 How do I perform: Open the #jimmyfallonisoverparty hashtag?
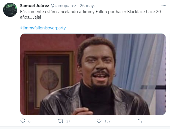(x=43, y=28)
